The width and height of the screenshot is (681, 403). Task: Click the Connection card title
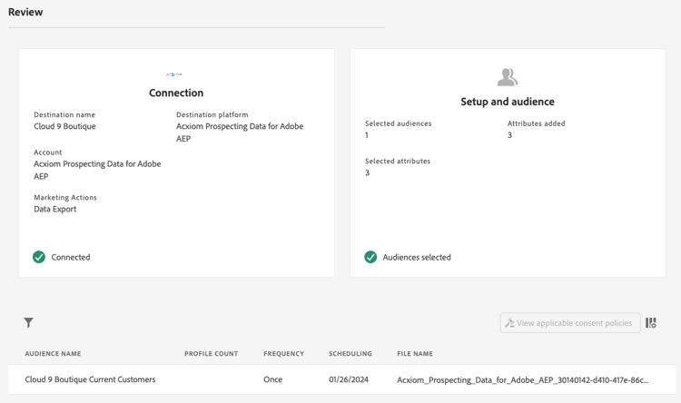click(176, 93)
